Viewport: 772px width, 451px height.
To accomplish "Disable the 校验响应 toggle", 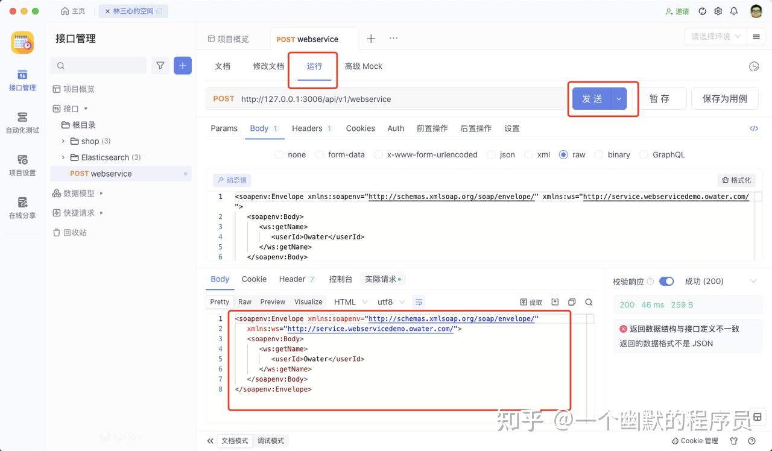I will [x=666, y=281].
